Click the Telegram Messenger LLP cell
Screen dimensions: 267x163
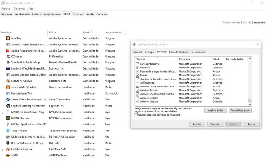(63, 131)
